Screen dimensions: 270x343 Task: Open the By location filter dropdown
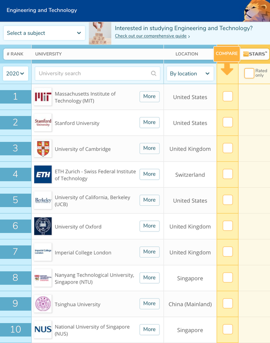point(190,74)
